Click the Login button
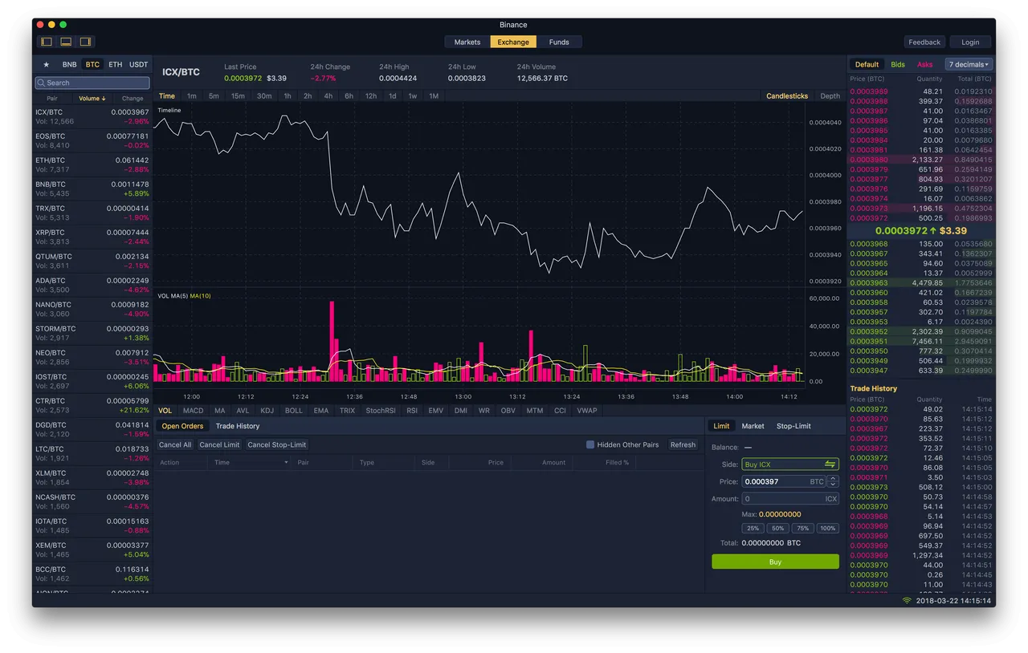 (x=970, y=43)
